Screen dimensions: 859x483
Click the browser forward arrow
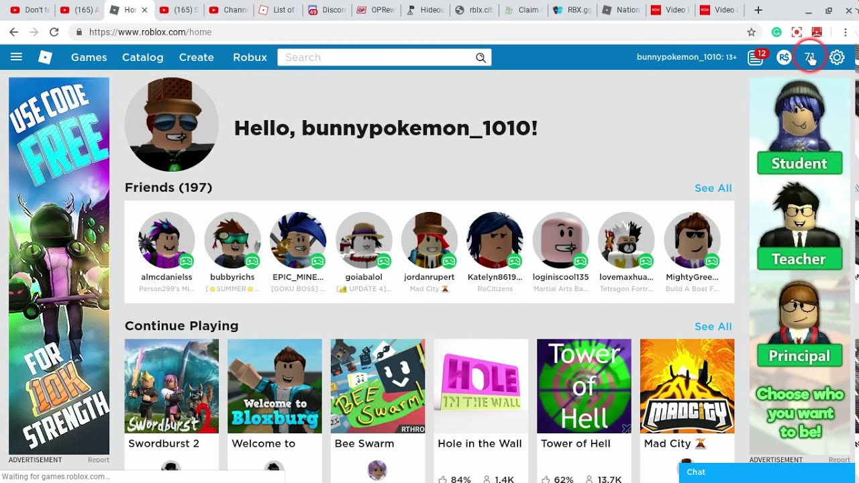[34, 32]
